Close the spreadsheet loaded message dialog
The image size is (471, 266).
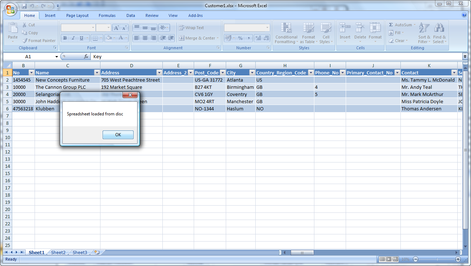pos(130,95)
